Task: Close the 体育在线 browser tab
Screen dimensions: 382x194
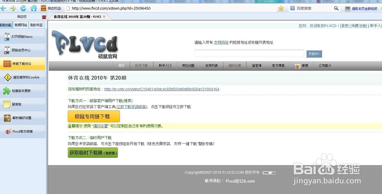Action: 104,16
